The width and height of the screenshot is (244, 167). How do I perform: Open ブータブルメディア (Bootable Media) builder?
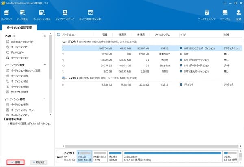pos(207,15)
